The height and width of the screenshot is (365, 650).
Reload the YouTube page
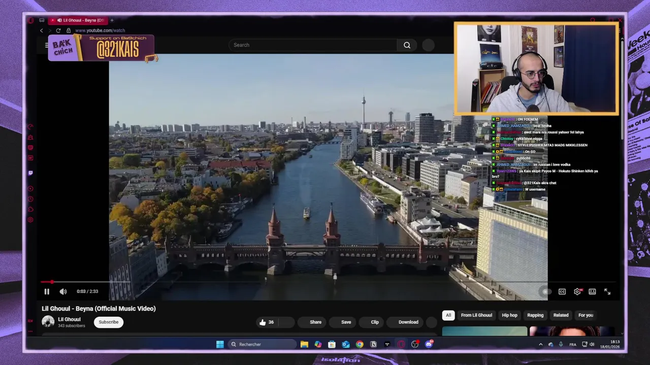click(58, 30)
